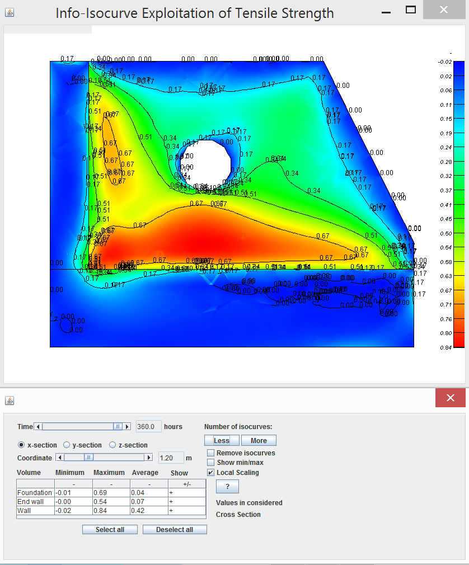Screen dimensions: 469x565
Task: Click the color legend scale bar
Action: pyautogui.click(x=459, y=204)
